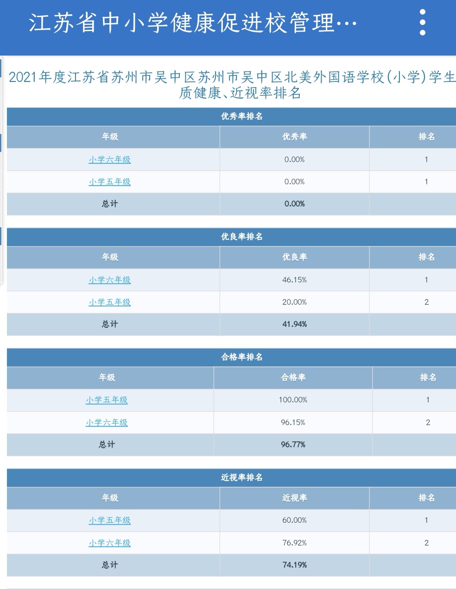Image resolution: width=456 pixels, height=589 pixels.
Task: Select the 76.92% 近视率 value
Action: tap(294, 543)
